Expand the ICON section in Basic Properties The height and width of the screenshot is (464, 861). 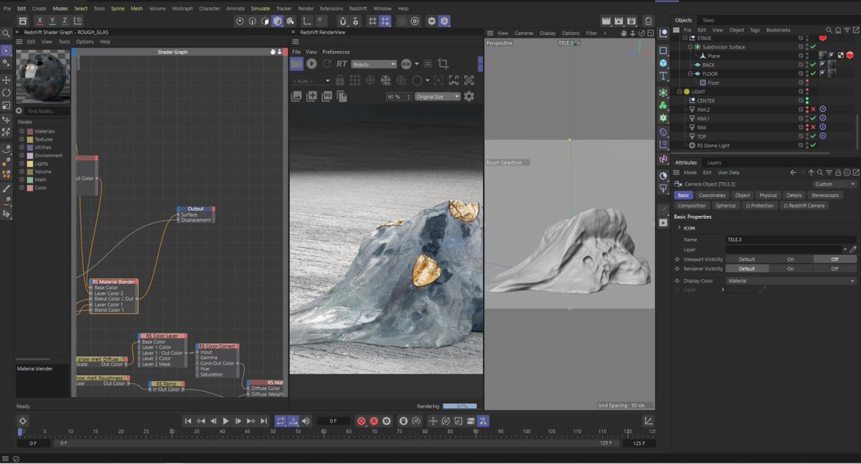(x=679, y=228)
